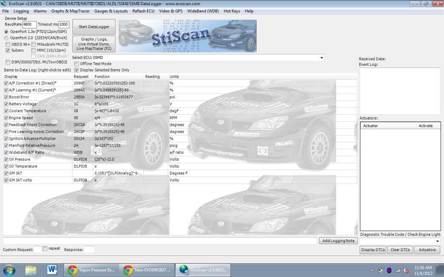The height and width of the screenshot is (277, 444).
Task: Switch to the New EVODROID7 Chrome window
Action: [x=147, y=270]
